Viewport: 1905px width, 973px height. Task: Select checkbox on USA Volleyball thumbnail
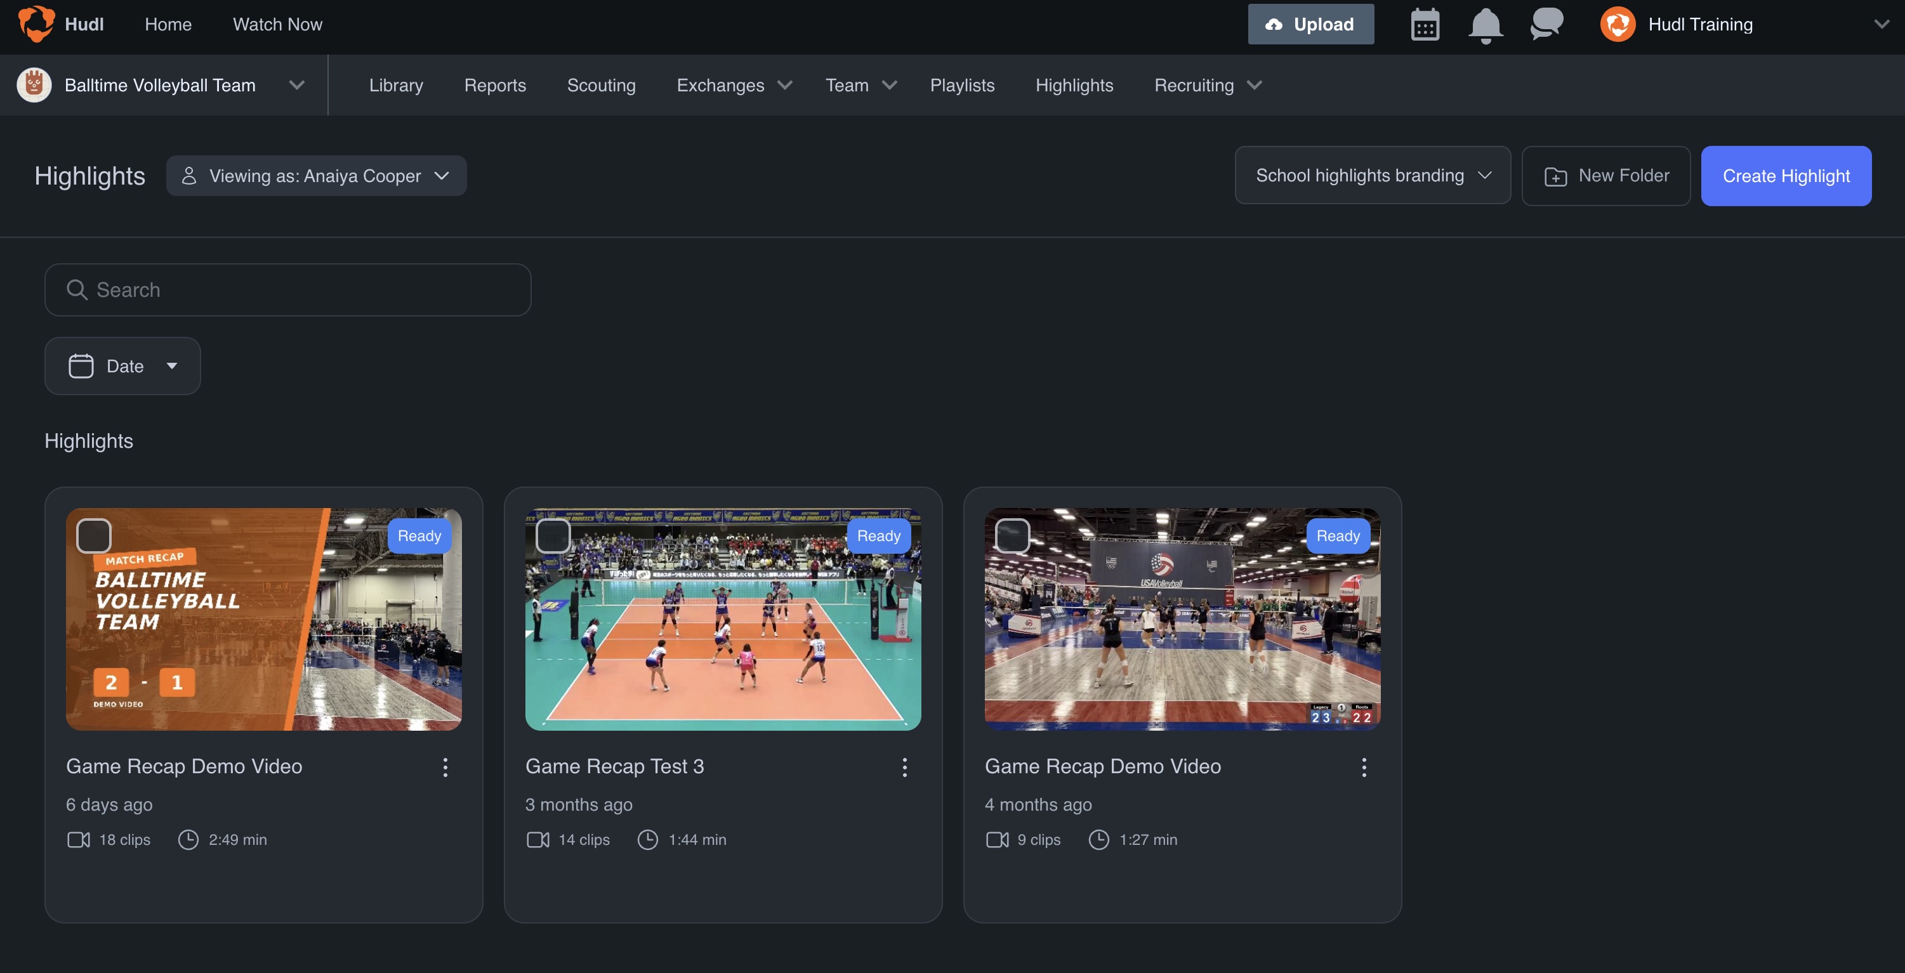1012,536
